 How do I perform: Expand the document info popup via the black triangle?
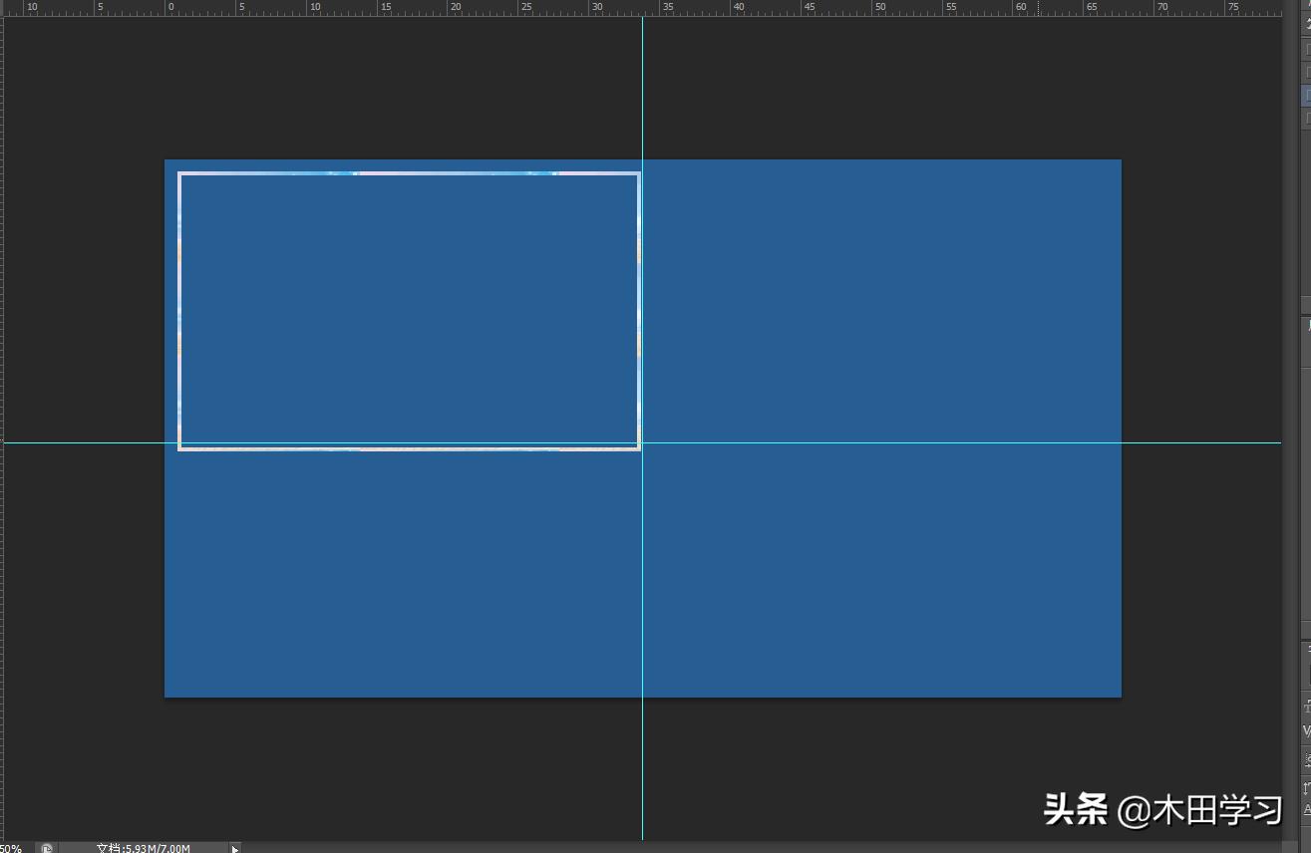pos(235,848)
